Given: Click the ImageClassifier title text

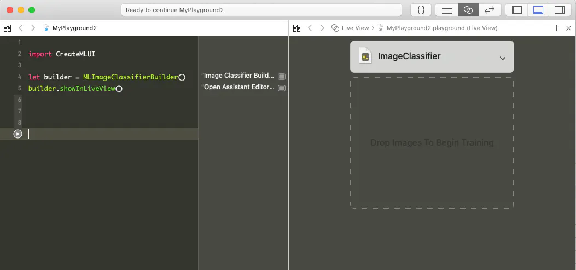Looking at the screenshot, I should (x=409, y=56).
